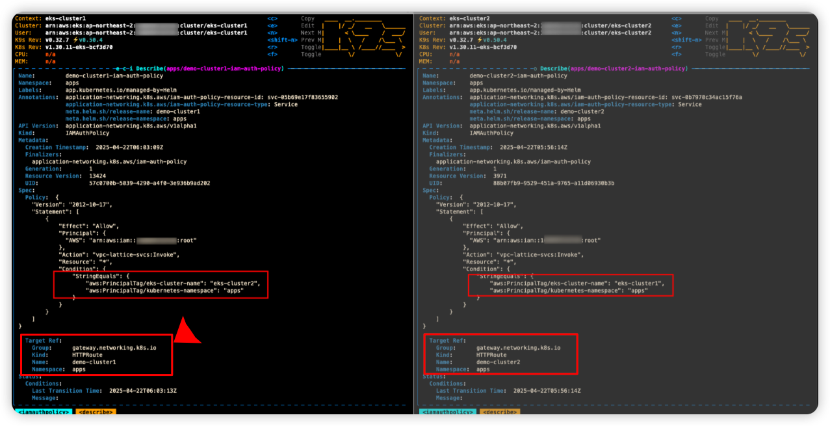Click the CPU n/a value in left pane

click(x=51, y=55)
